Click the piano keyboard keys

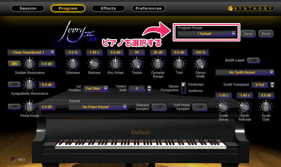pyautogui.click(x=141, y=144)
